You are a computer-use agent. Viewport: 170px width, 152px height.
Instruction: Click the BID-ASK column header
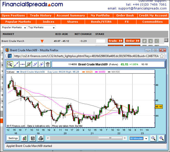pyautogui.click(x=62, y=34)
